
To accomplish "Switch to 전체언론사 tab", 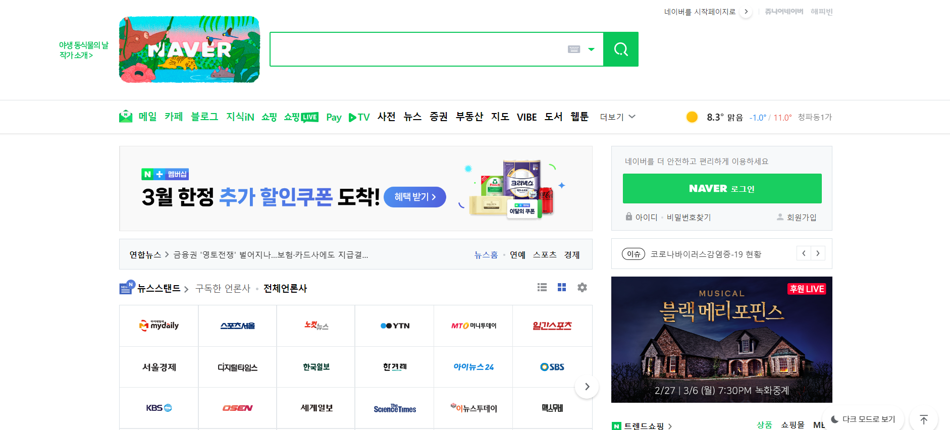I will pos(285,288).
